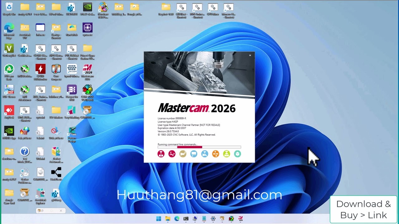Select the AccuMark Explorer desktop shortcut

point(40,197)
